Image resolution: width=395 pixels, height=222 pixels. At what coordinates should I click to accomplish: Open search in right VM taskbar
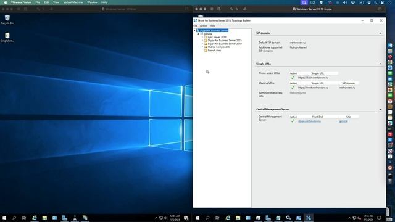[207, 218]
